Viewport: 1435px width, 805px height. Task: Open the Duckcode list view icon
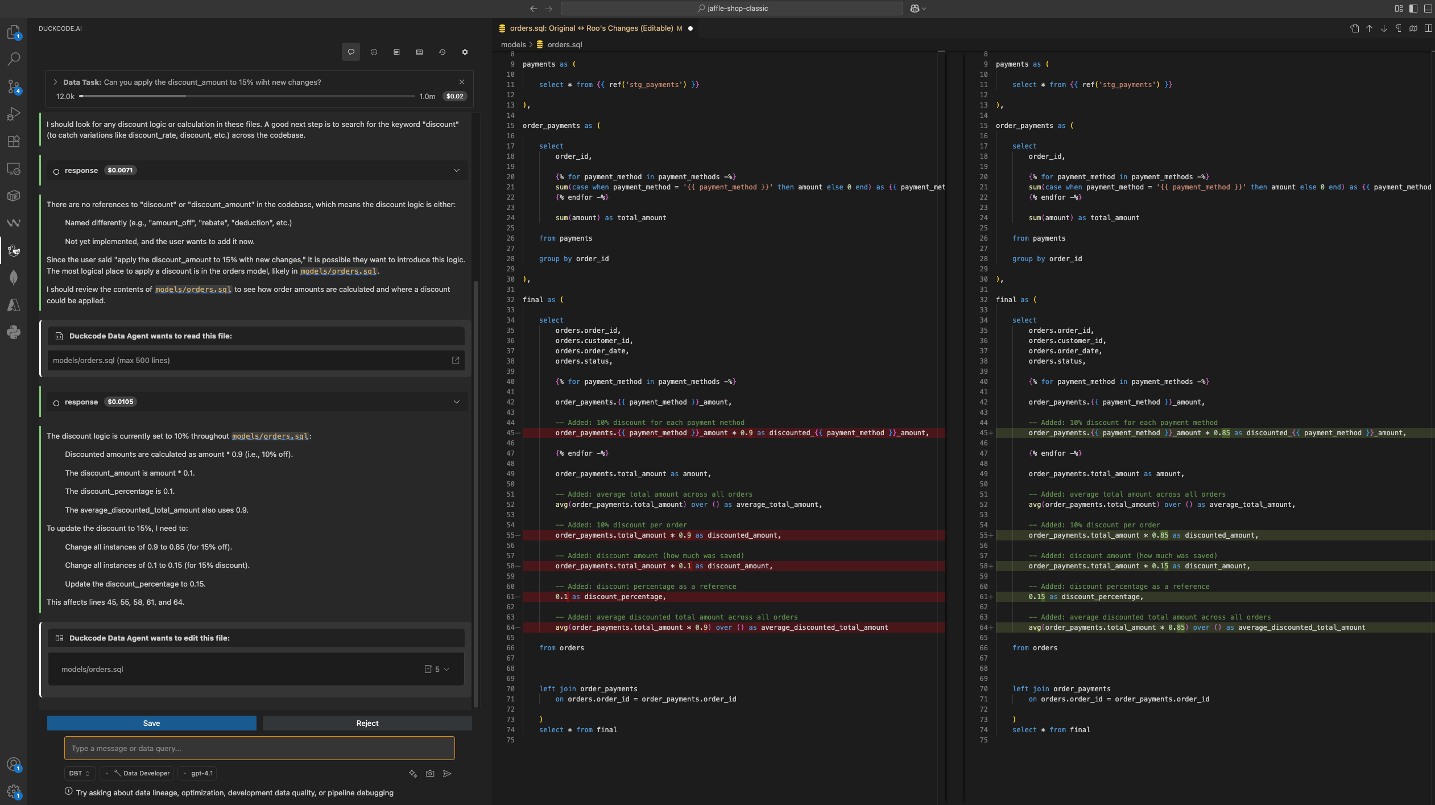pos(396,52)
